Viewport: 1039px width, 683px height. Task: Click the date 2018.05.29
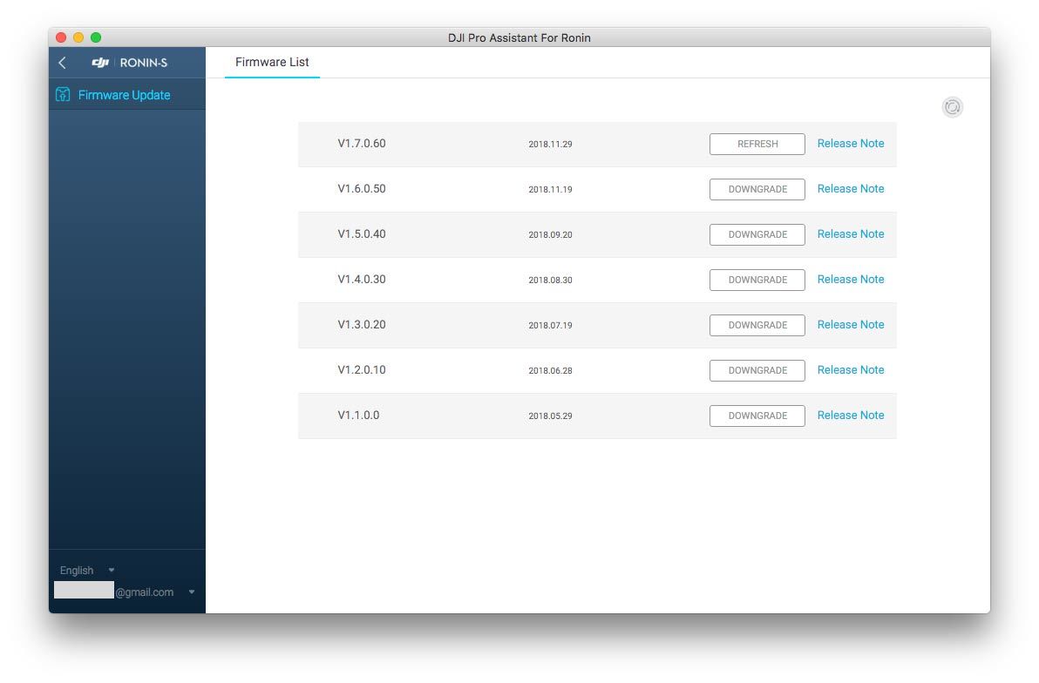551,416
